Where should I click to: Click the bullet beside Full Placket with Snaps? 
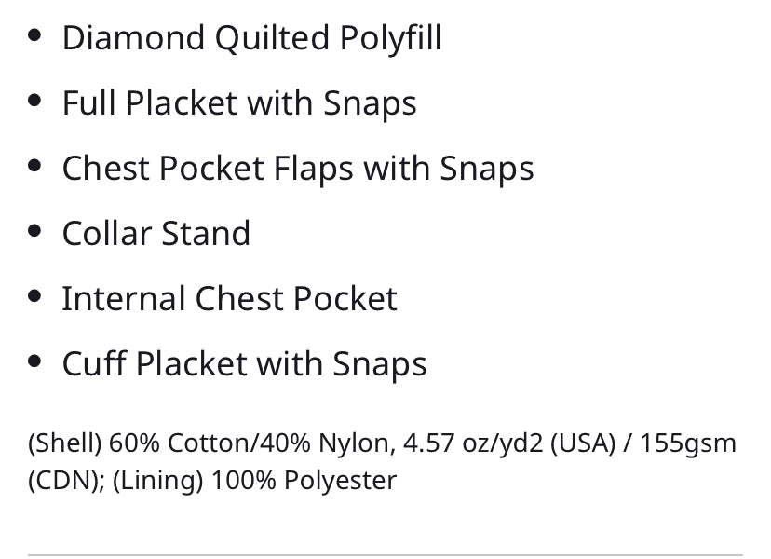coord(35,102)
